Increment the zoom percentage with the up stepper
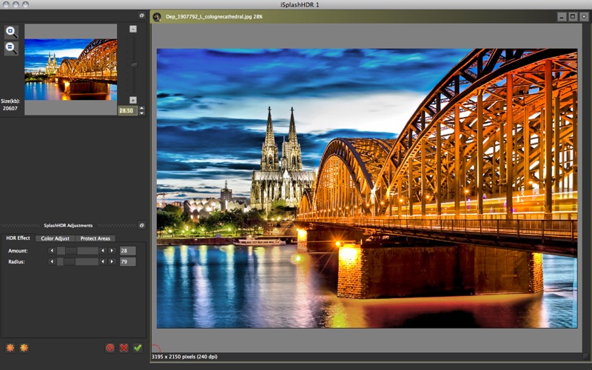 (141, 108)
